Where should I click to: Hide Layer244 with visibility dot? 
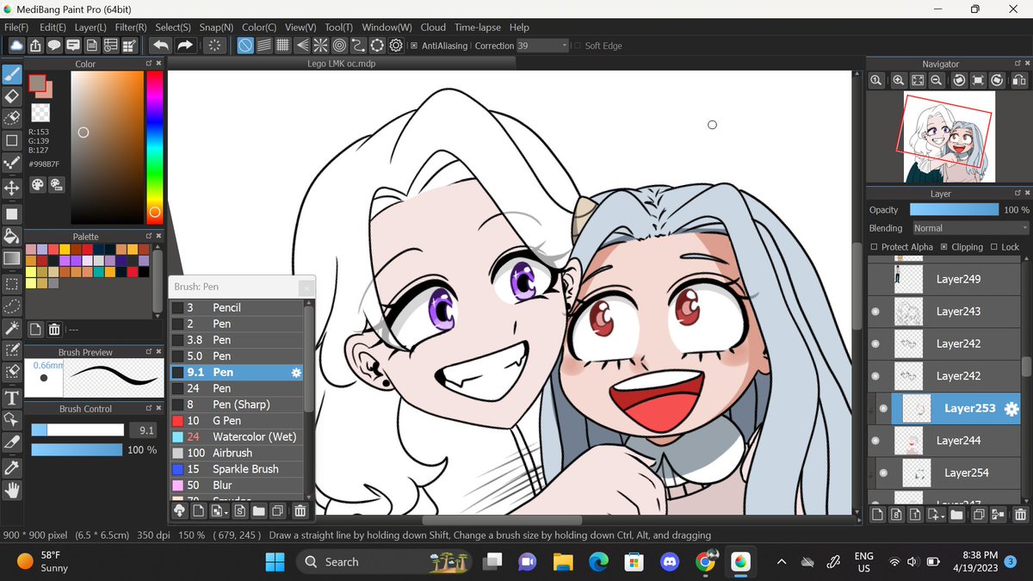pos(875,441)
